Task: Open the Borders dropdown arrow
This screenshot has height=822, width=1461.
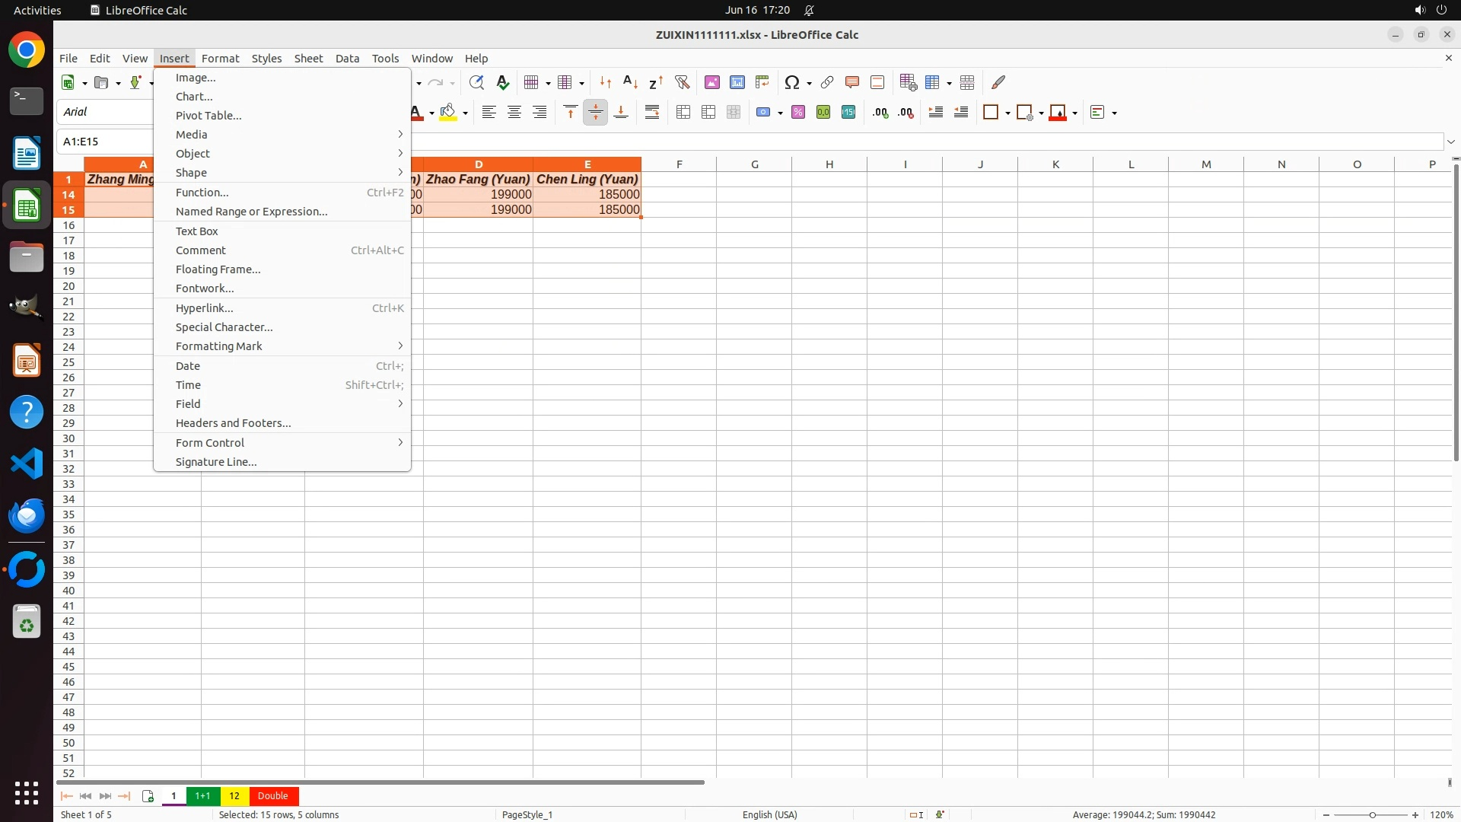Action: (1007, 113)
